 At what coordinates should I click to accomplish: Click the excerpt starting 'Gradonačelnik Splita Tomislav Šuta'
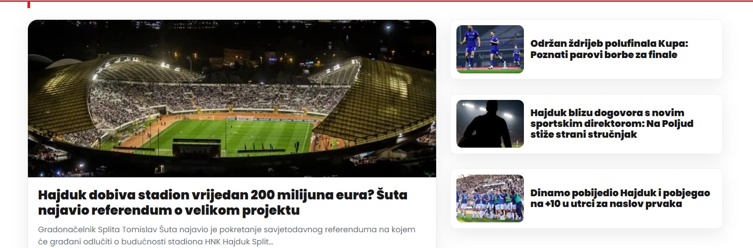[x=226, y=235]
